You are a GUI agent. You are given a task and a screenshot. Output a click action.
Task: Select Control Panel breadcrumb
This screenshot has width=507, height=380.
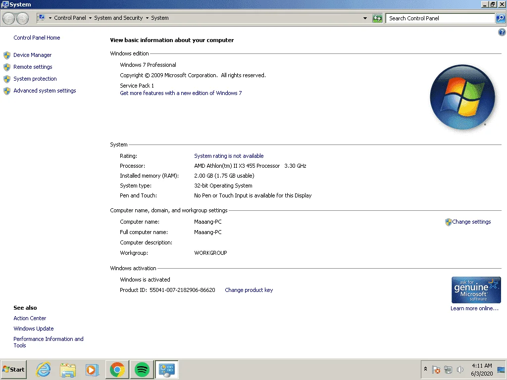(x=70, y=18)
